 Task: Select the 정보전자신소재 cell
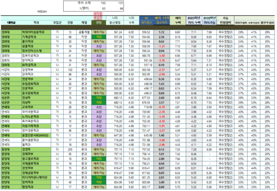point(36,51)
